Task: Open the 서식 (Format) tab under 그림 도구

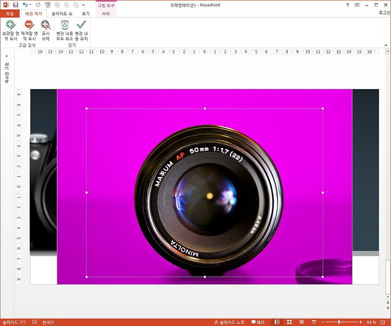Action: 106,14
